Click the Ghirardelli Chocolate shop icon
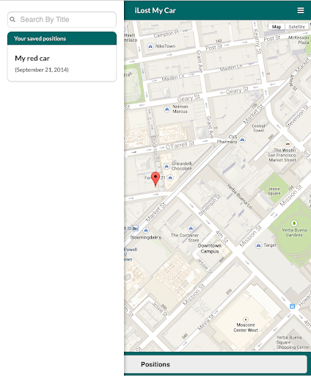 (167, 166)
